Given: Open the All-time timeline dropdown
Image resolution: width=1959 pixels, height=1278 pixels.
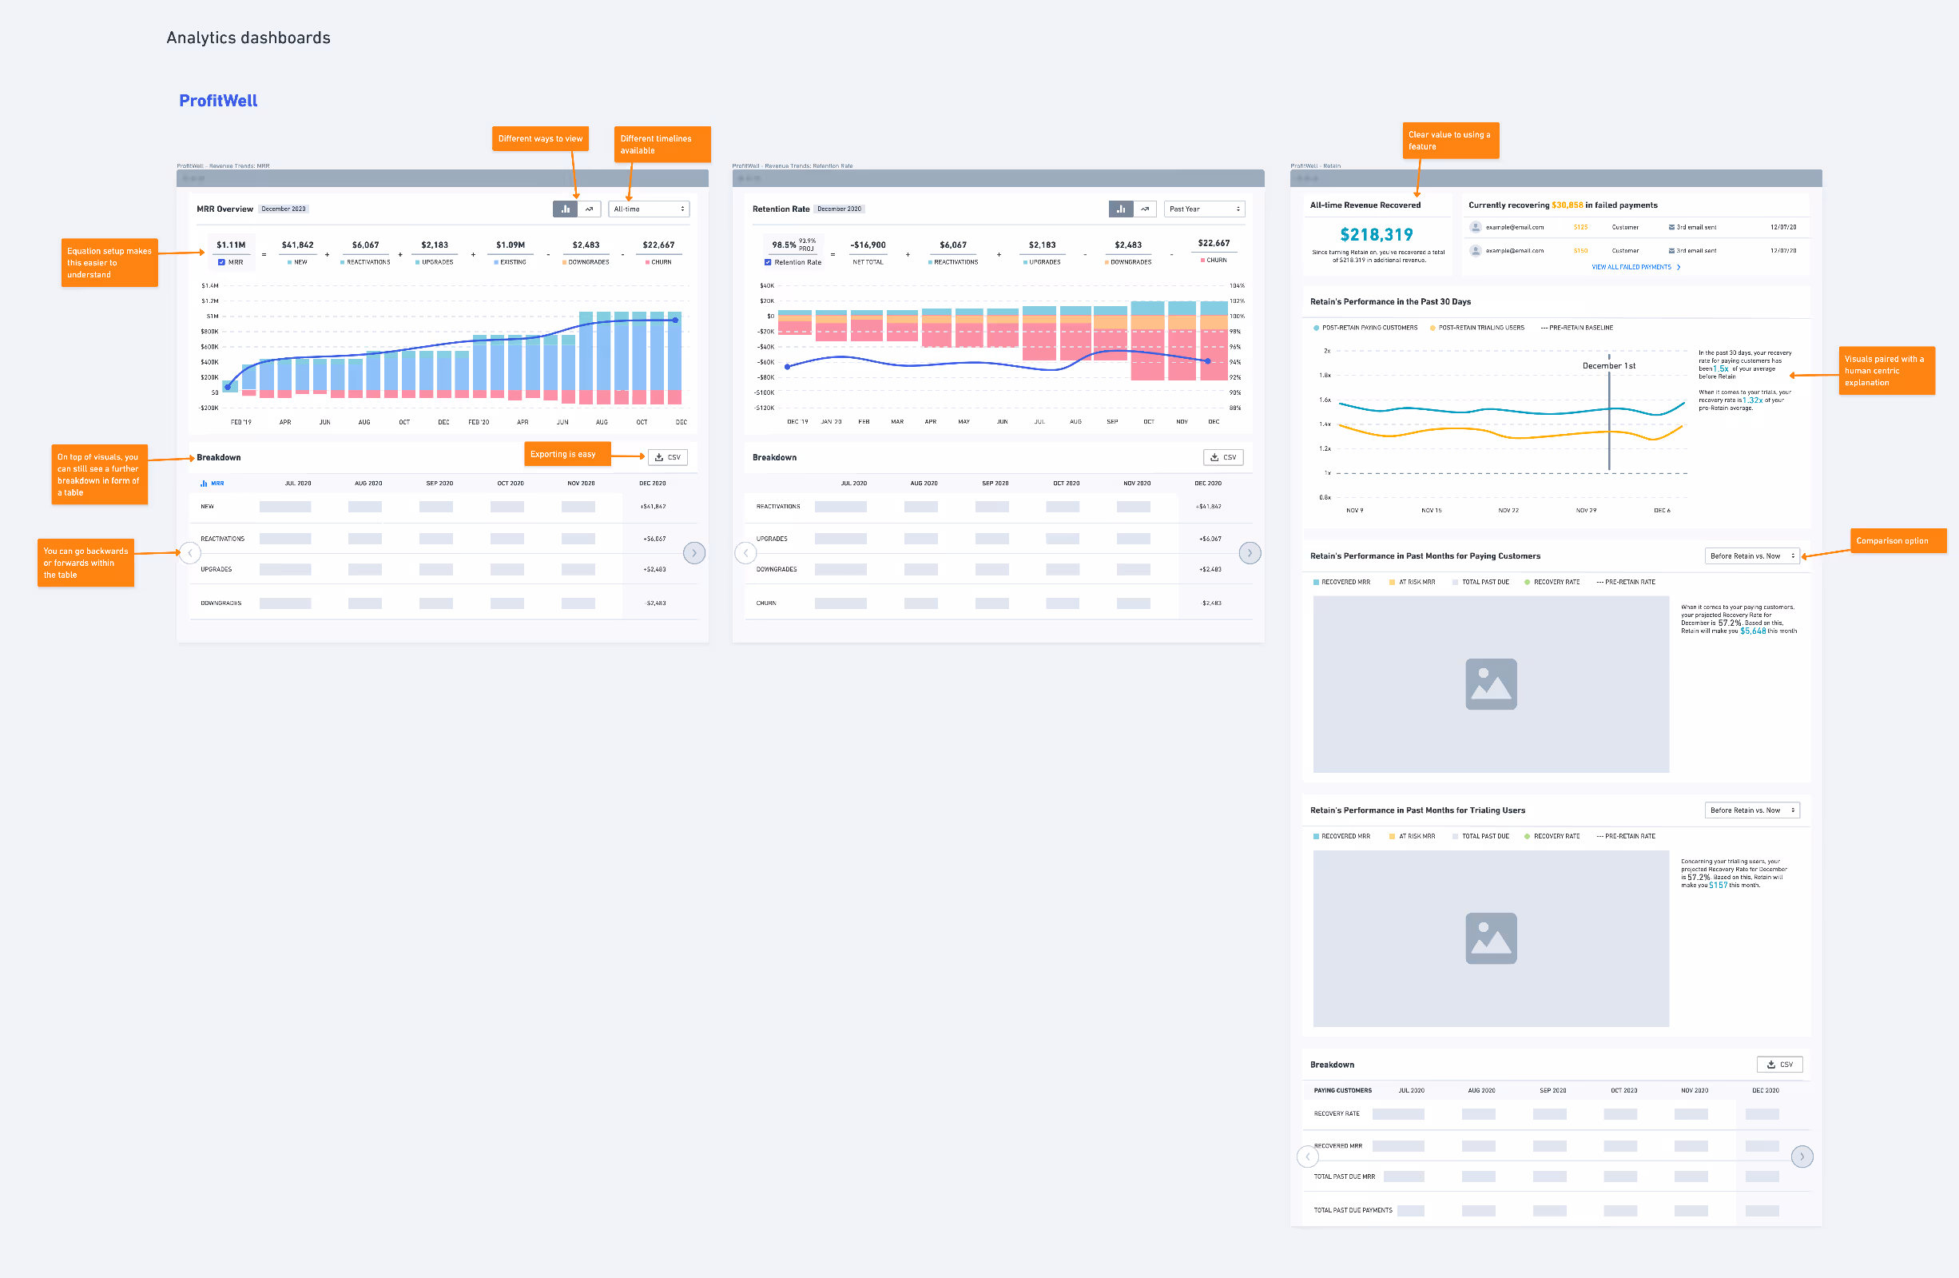Looking at the screenshot, I should pos(649,209).
